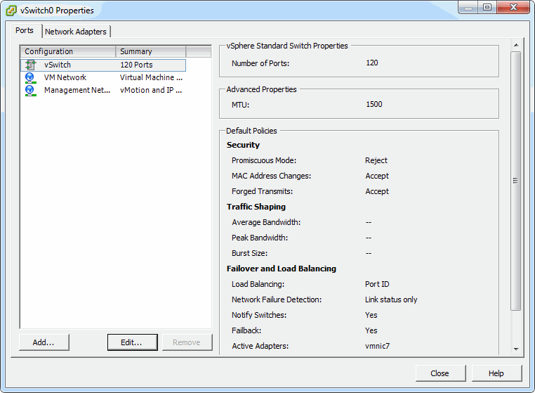Click the Link status only value
Image resolution: width=535 pixels, height=393 pixels.
click(x=391, y=299)
